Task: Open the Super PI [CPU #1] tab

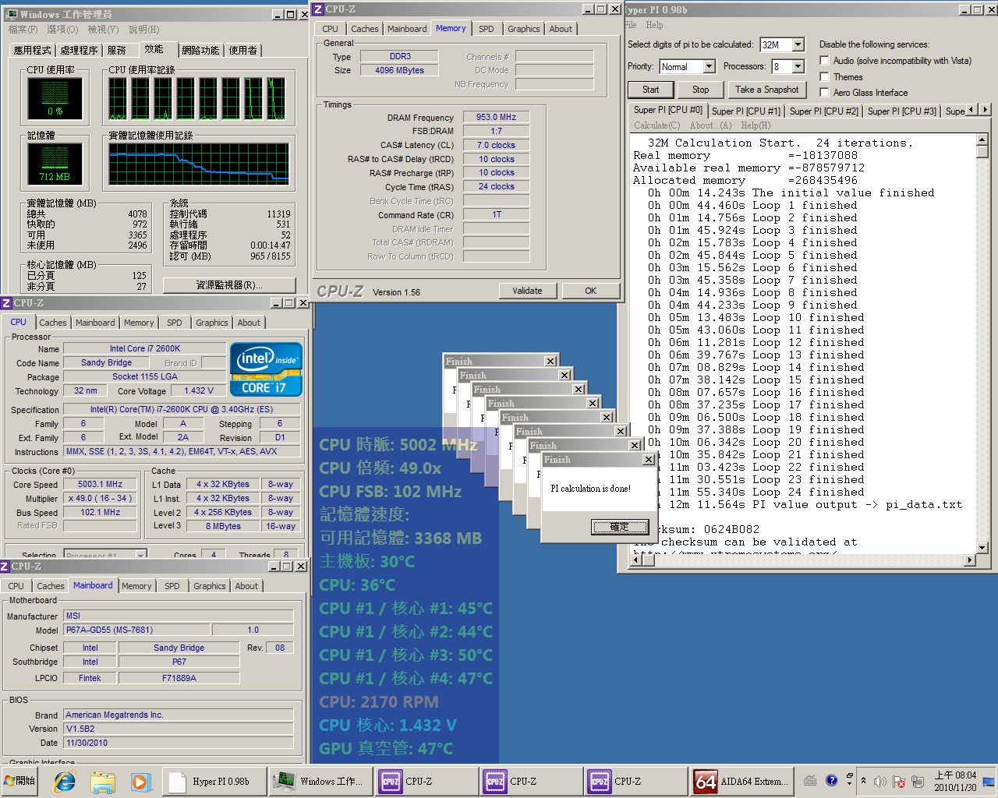Action: coord(745,111)
